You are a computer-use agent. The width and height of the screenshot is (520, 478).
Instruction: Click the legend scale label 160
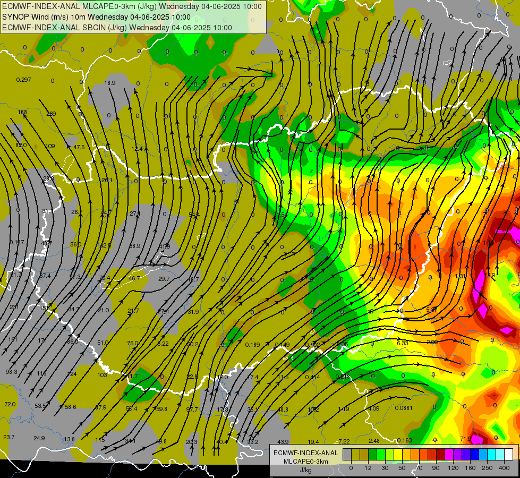click(470, 468)
